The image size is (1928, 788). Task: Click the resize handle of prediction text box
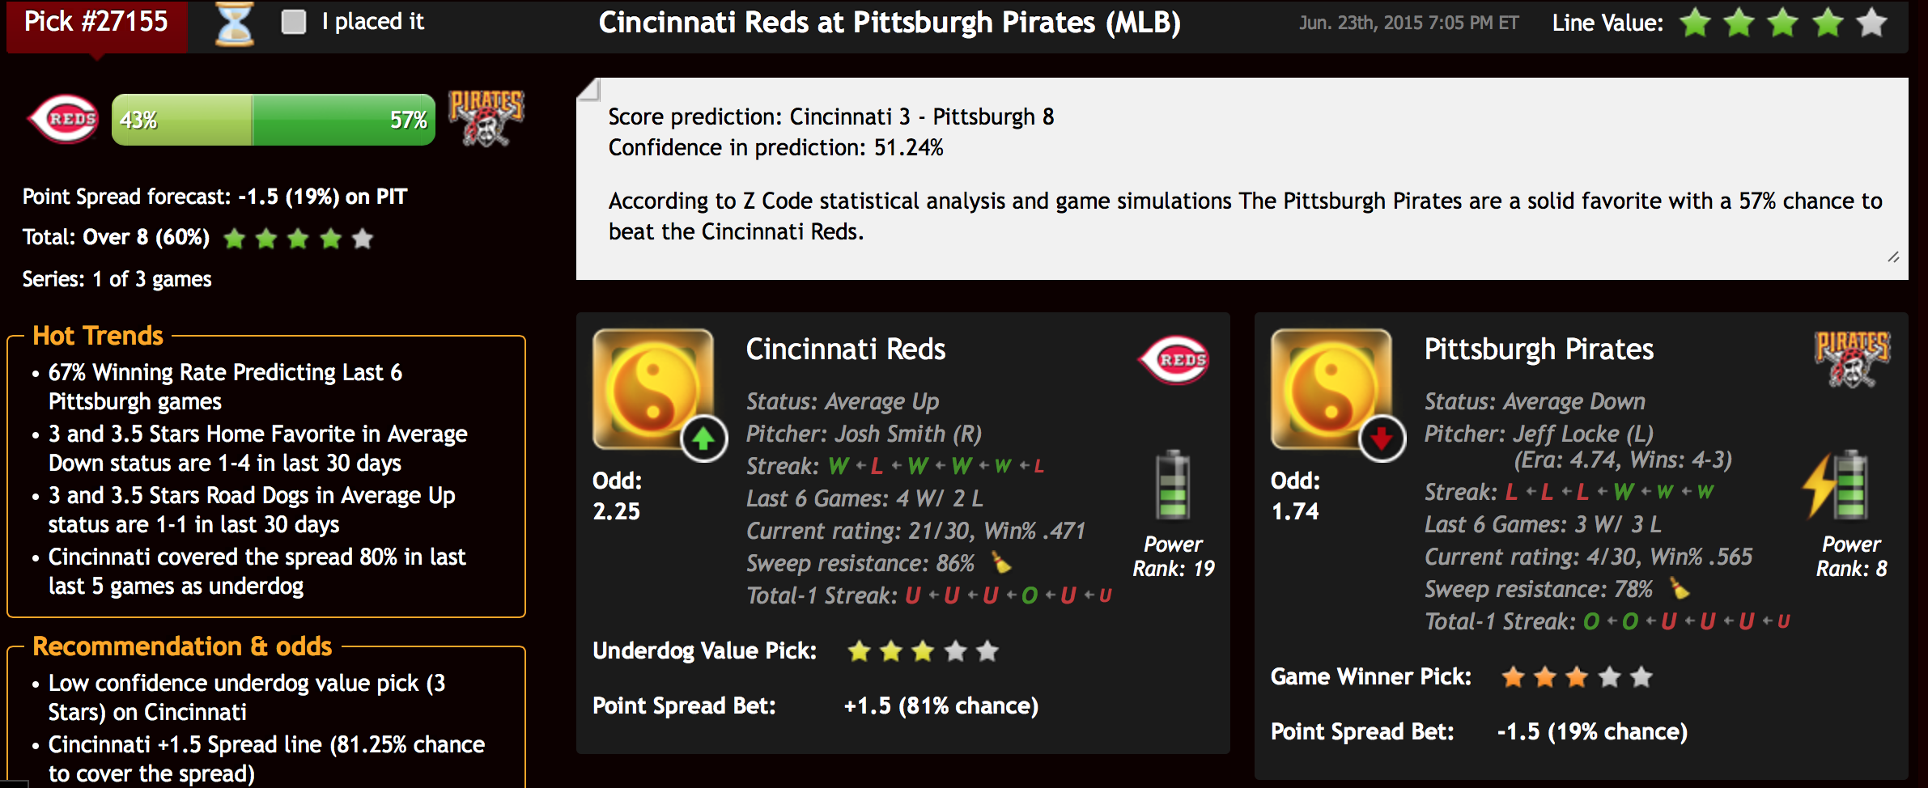pos(1893,257)
